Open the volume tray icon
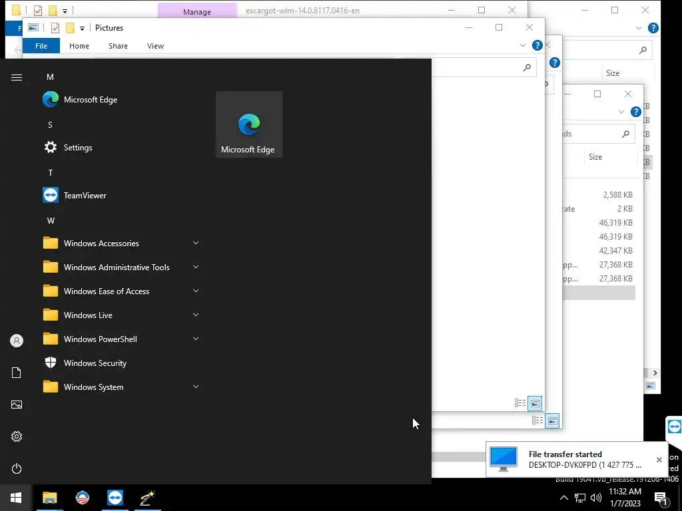 (596, 498)
